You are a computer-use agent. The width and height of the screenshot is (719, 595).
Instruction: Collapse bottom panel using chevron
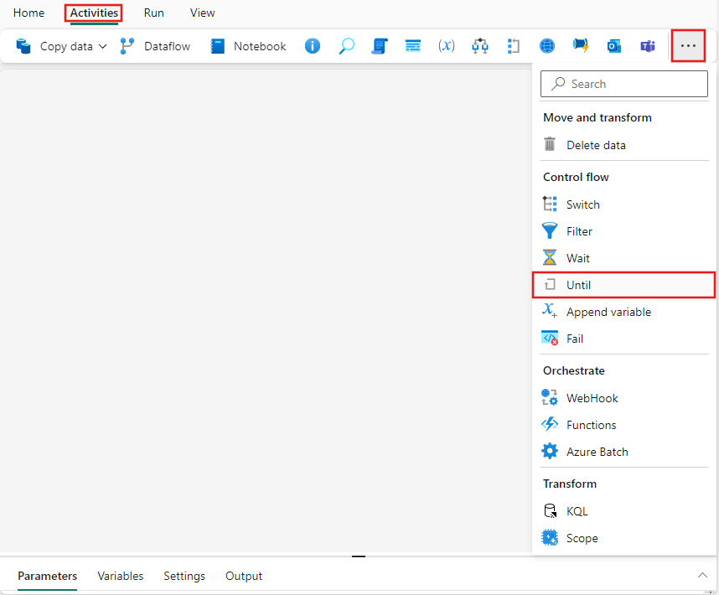(703, 576)
